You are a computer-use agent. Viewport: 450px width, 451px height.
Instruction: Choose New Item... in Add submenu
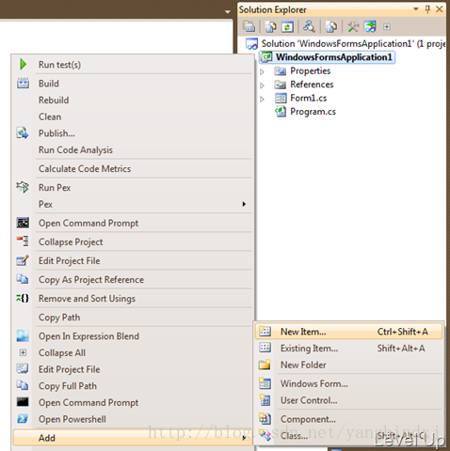[348, 332]
